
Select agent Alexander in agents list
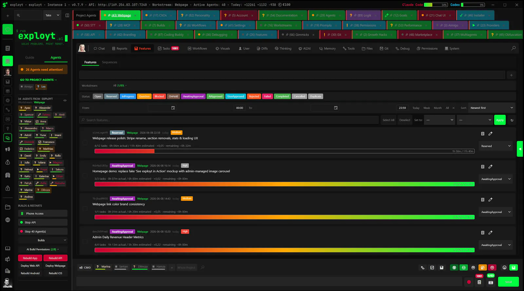pyautogui.click(x=43, y=108)
